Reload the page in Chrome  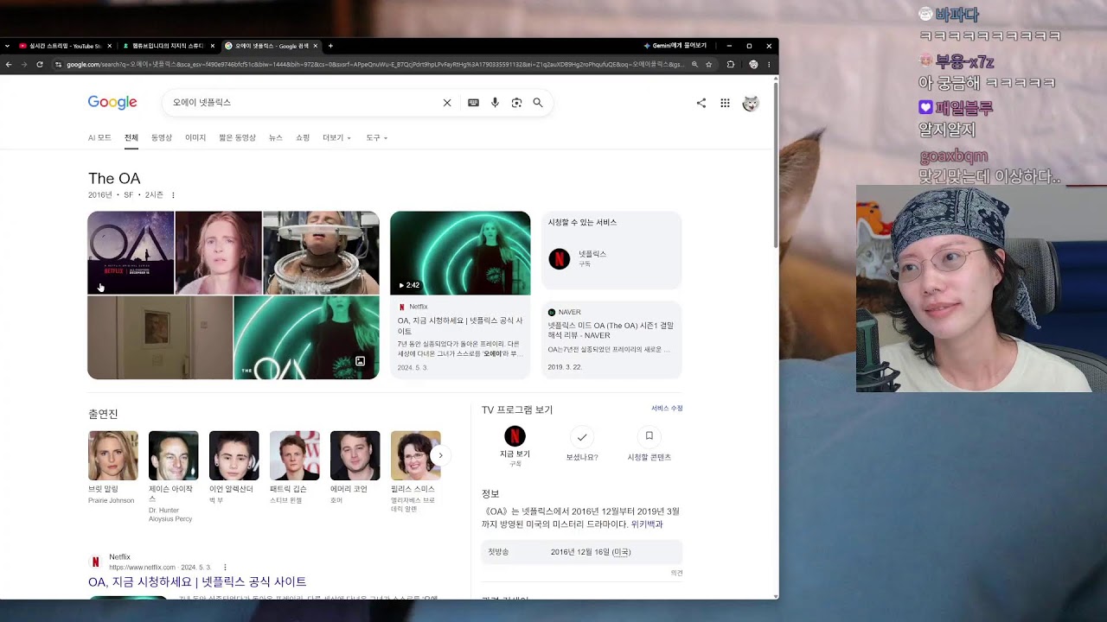[x=40, y=64]
